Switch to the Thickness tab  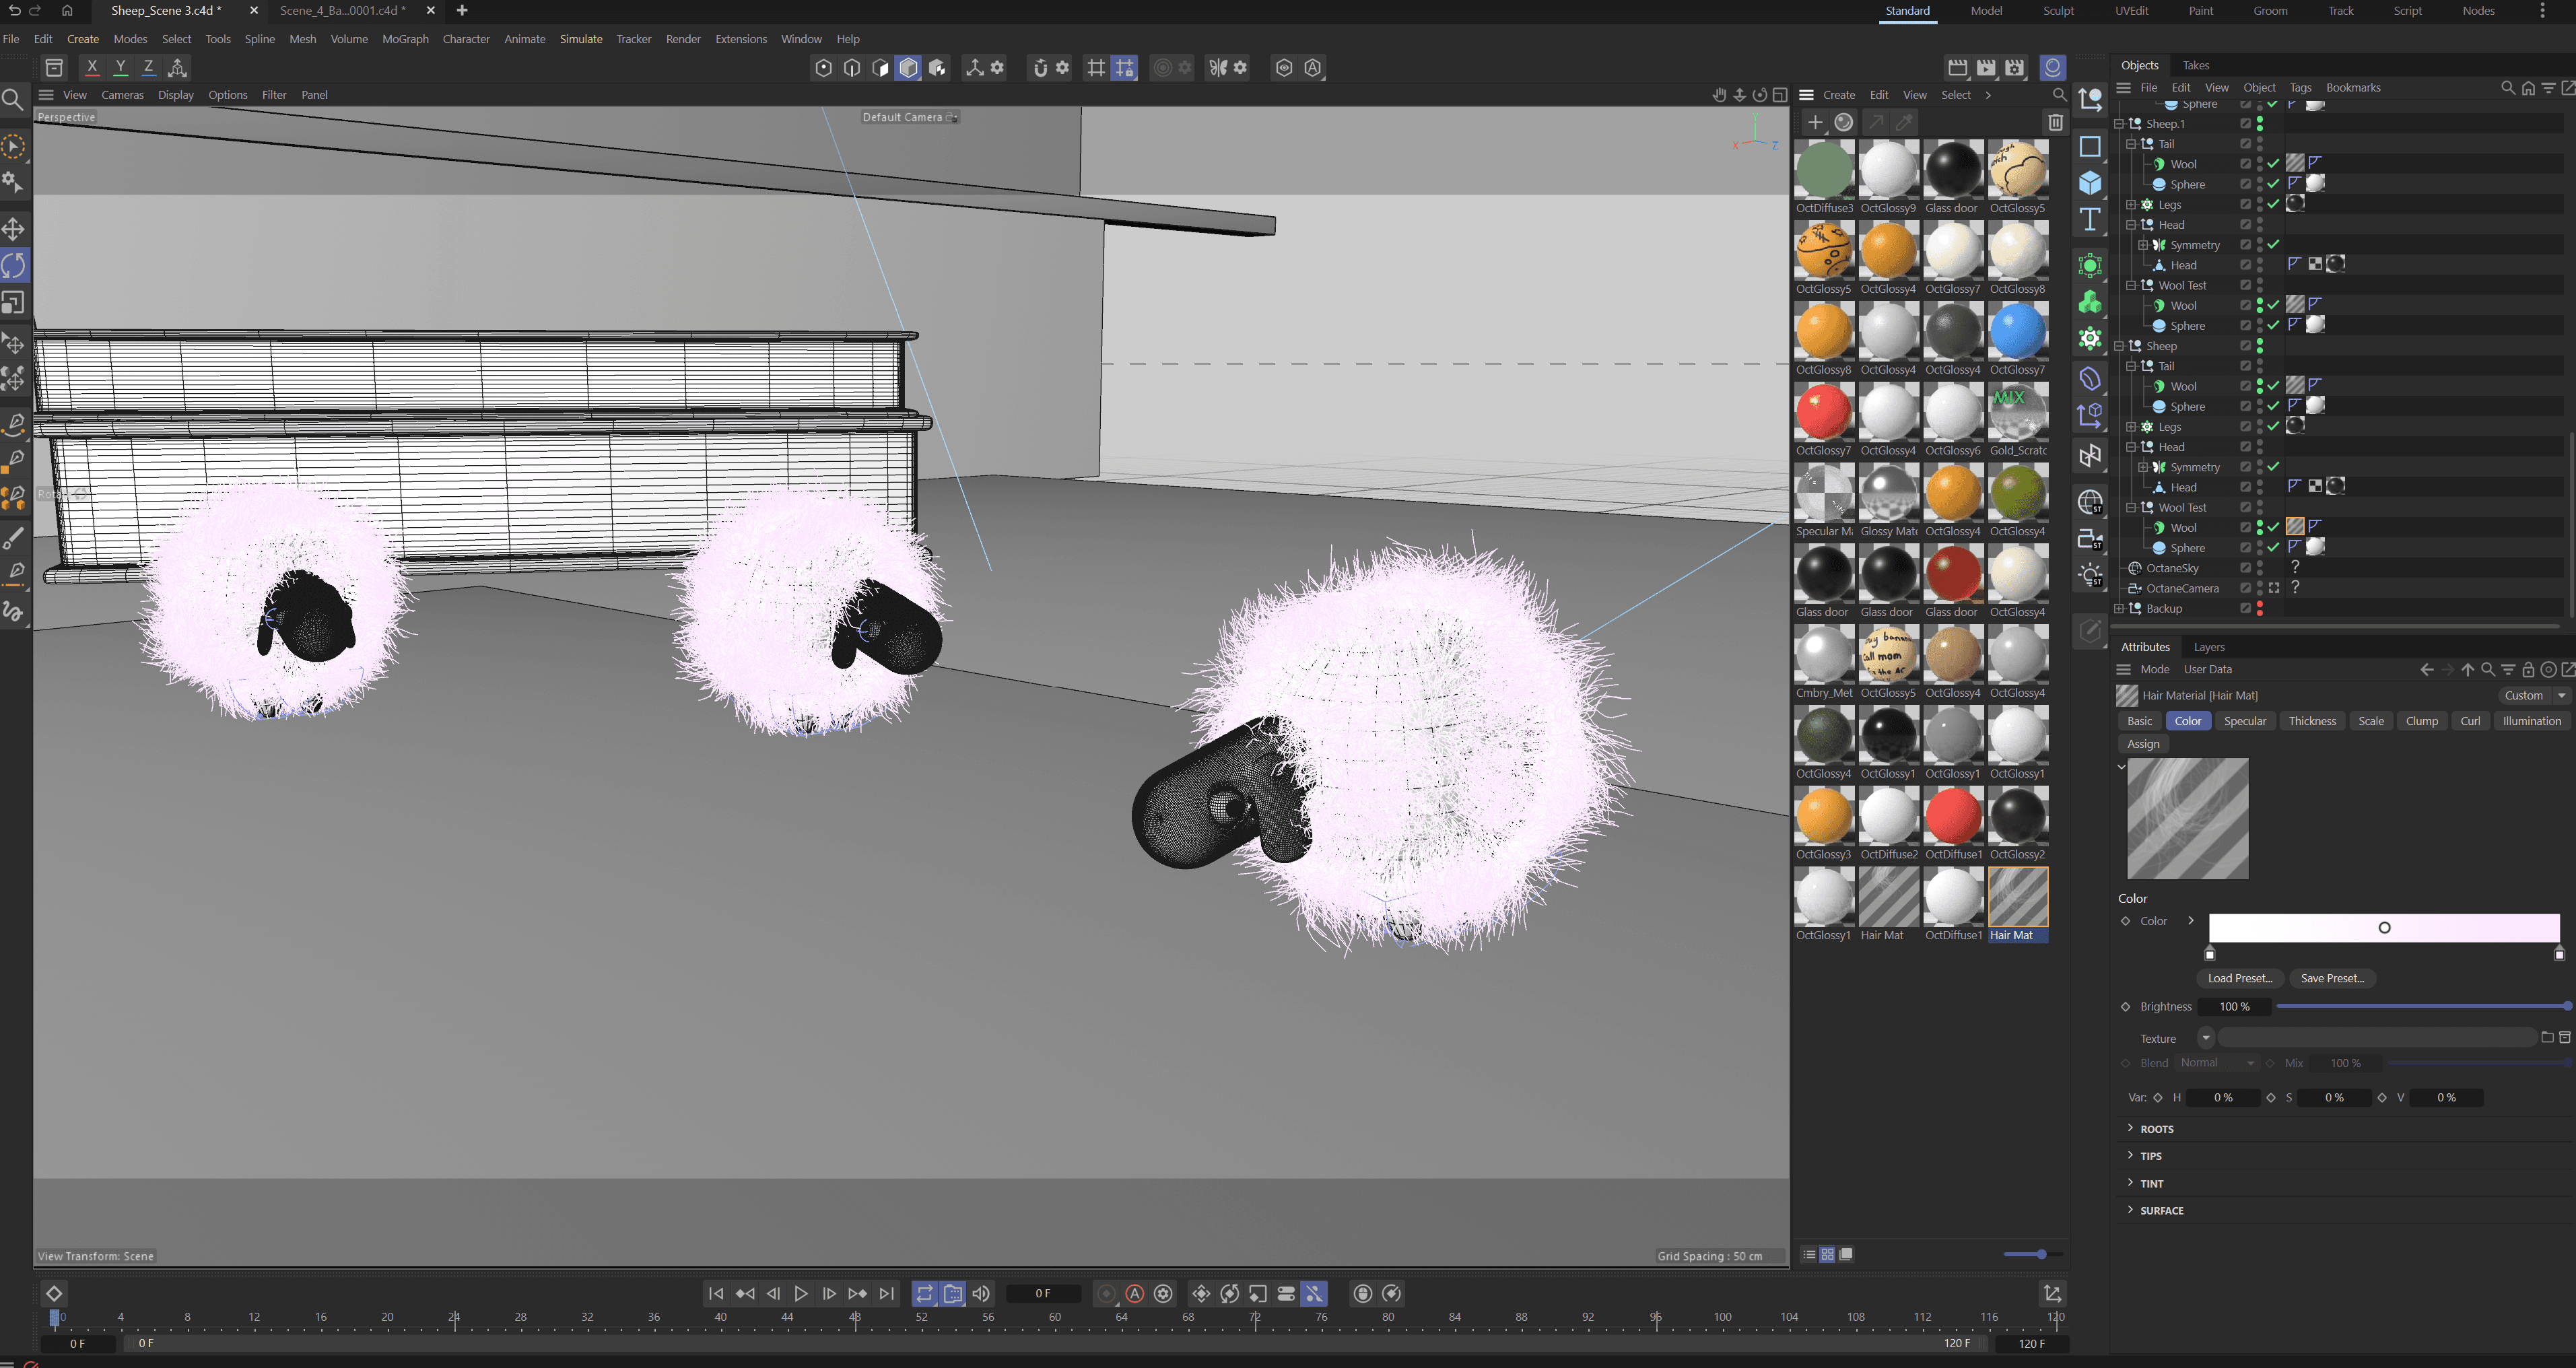(2311, 721)
